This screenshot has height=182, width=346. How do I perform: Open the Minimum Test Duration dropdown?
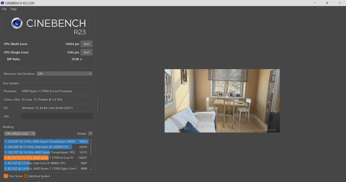(64, 74)
